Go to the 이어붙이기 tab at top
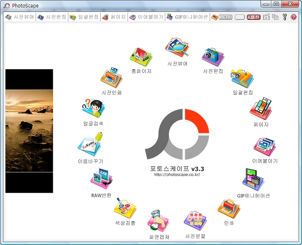This screenshot has height=245, width=302. coord(146,17)
